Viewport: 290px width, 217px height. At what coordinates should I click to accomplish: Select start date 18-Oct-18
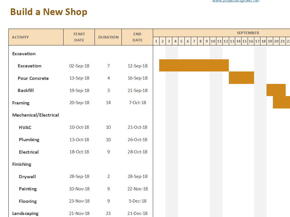pyautogui.click(x=79, y=152)
